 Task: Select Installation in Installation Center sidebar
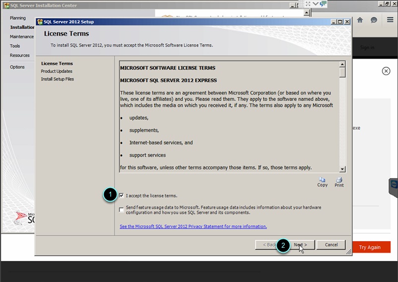(x=22, y=27)
